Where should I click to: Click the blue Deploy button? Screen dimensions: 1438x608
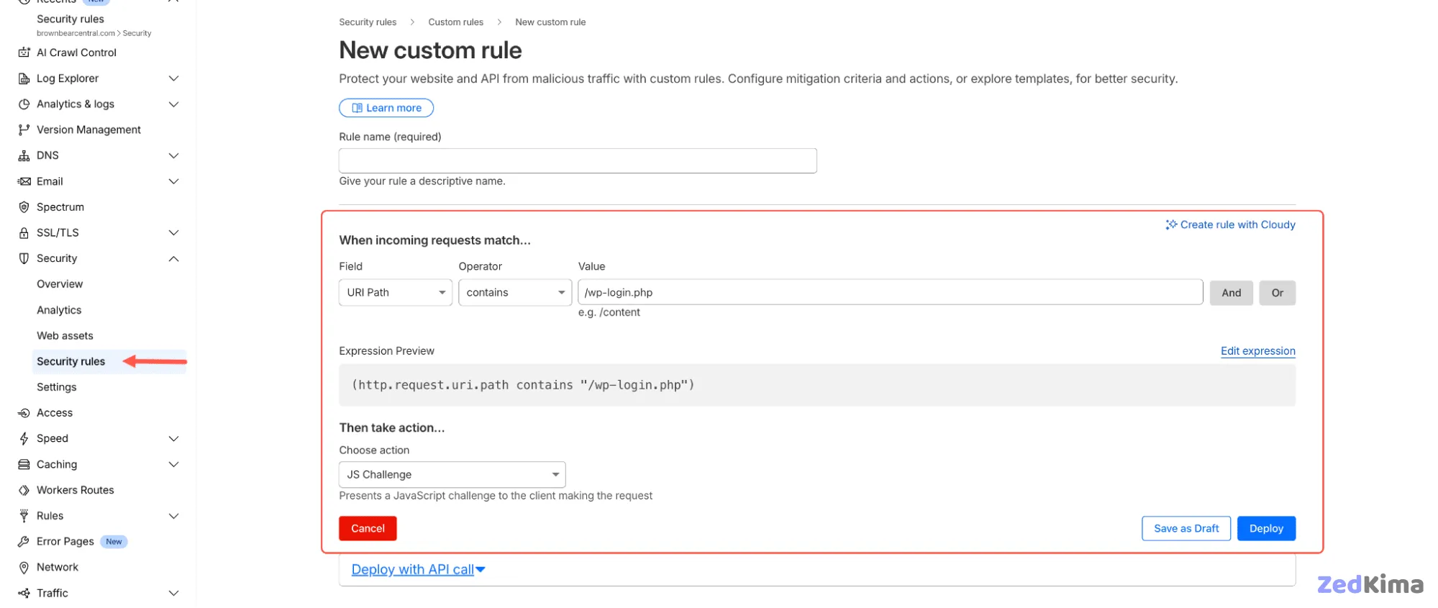(1266, 529)
